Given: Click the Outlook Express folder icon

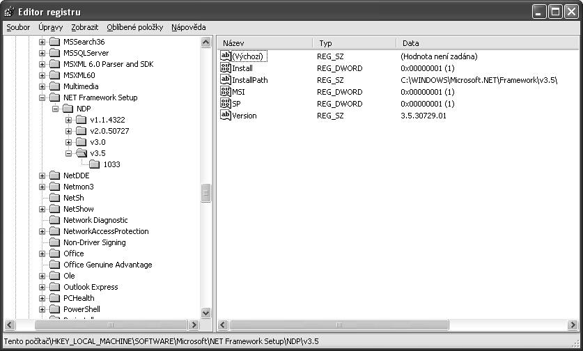Looking at the screenshot, I should tap(54, 287).
